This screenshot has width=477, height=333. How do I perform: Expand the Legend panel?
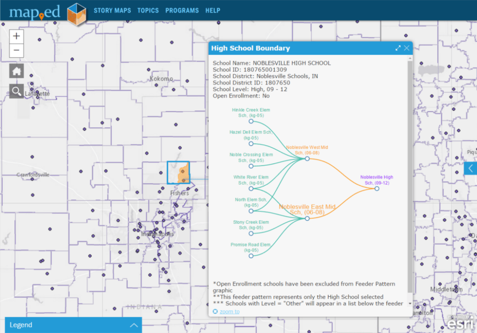(x=73, y=325)
